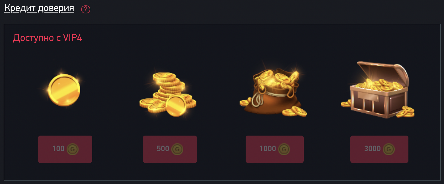Image resolution: width=444 pixels, height=184 pixels.
Task: Select the stack of gold coins image
Action: click(x=168, y=94)
